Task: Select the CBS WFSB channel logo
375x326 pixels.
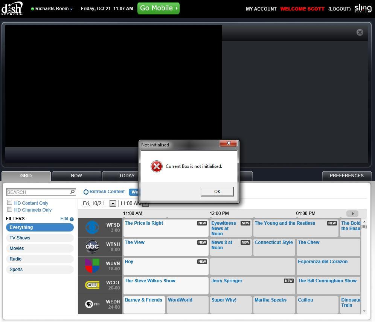Action: coord(92,227)
